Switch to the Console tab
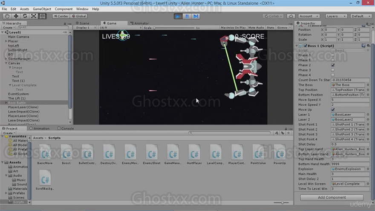 [66, 128]
